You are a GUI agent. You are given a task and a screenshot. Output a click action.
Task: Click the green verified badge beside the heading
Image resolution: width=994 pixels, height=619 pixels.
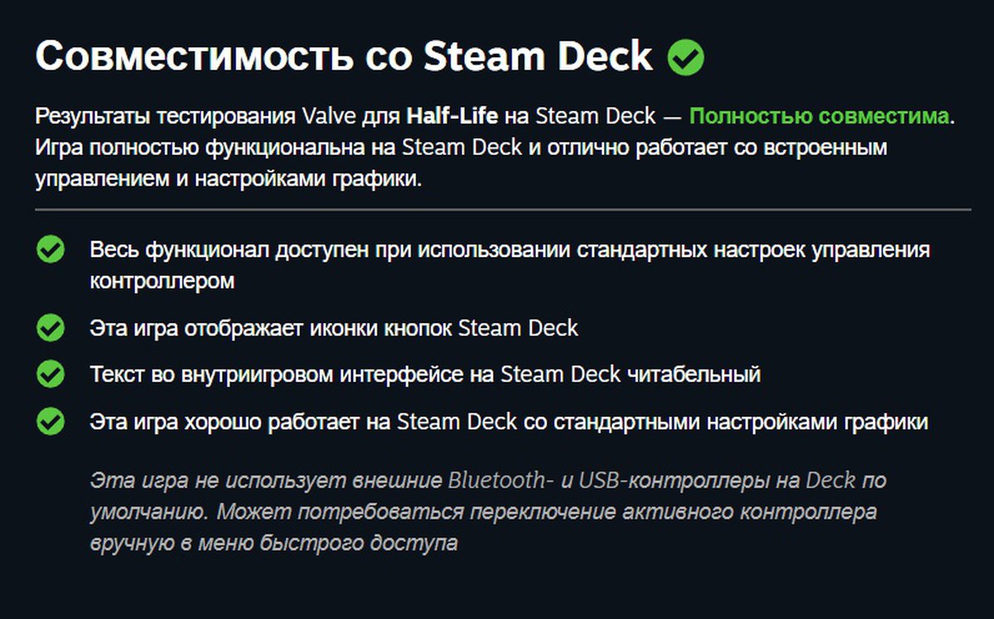pyautogui.click(x=686, y=58)
